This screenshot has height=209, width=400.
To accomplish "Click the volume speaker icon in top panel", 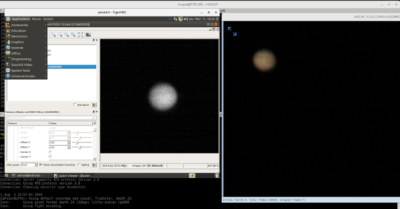I will click(186, 19).
